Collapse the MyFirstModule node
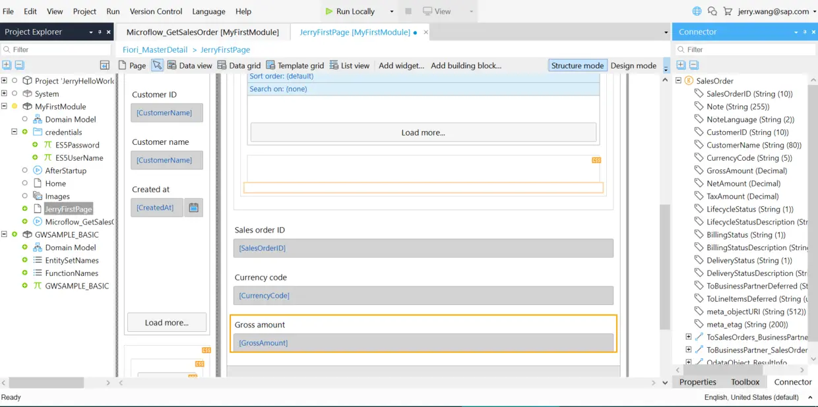 pyautogui.click(x=4, y=106)
